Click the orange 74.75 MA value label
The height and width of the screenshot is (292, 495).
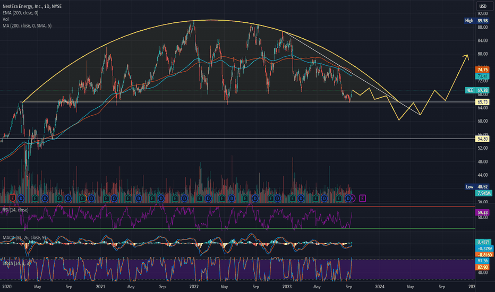482,70
